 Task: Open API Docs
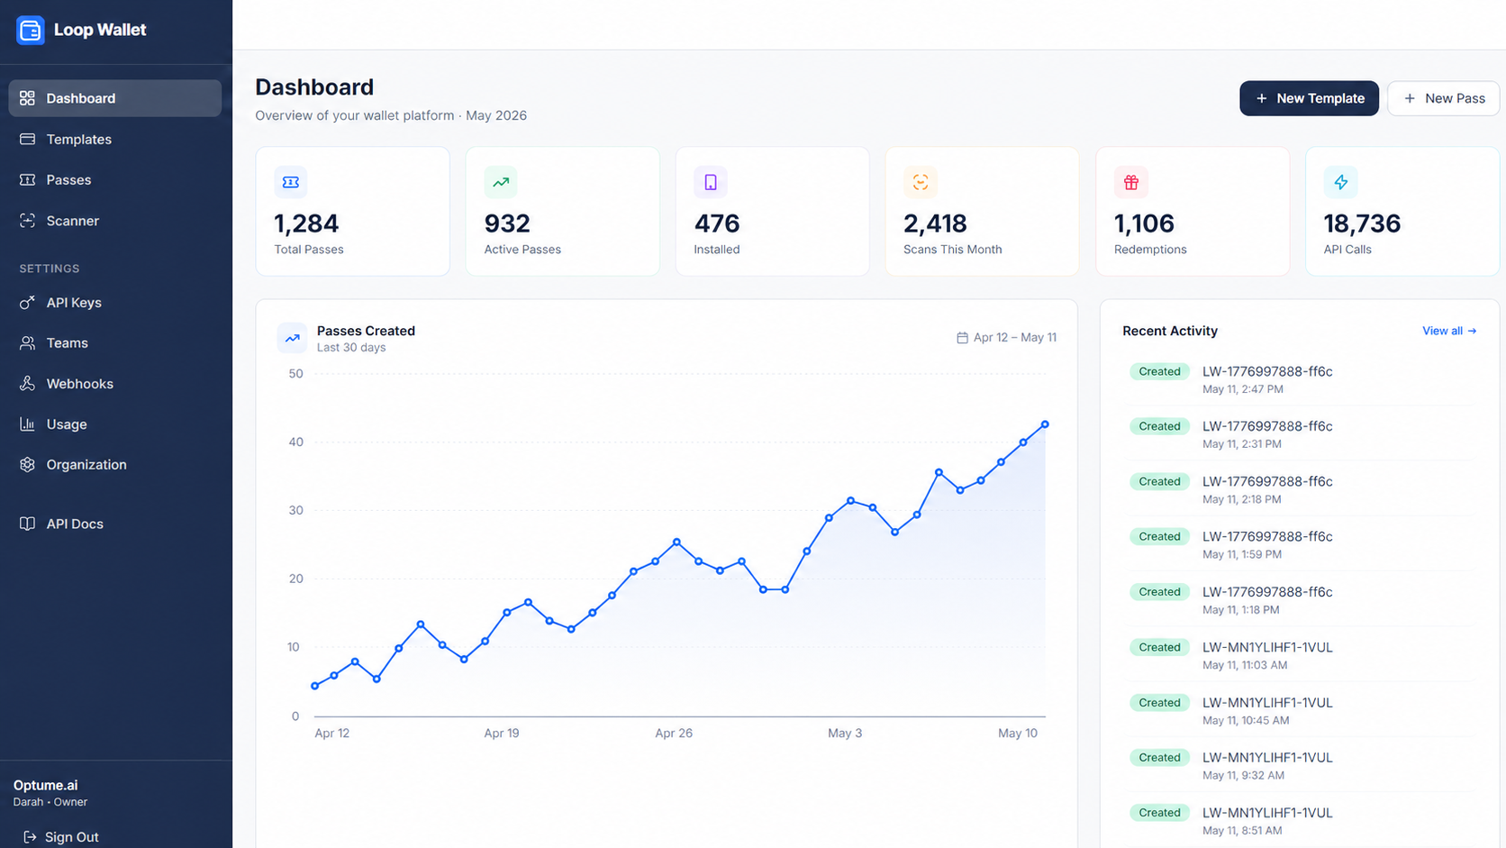[115, 524]
